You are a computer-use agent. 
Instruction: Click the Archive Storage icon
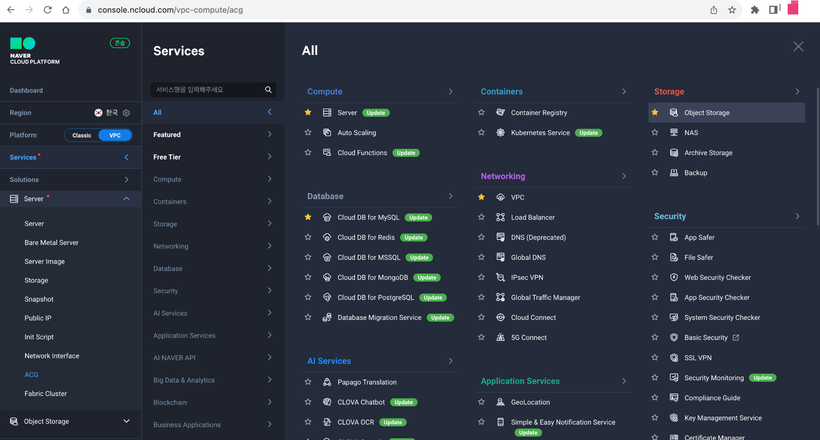click(x=674, y=152)
